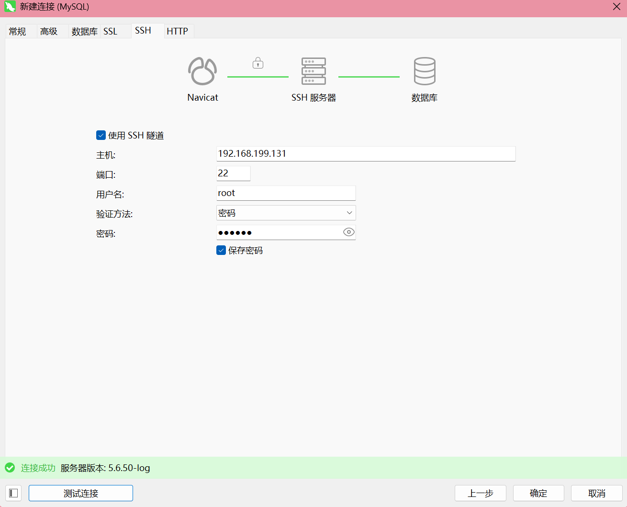The height and width of the screenshot is (507, 627).
Task: Click the host field containing 192.168.199.131
Action: [366, 154]
